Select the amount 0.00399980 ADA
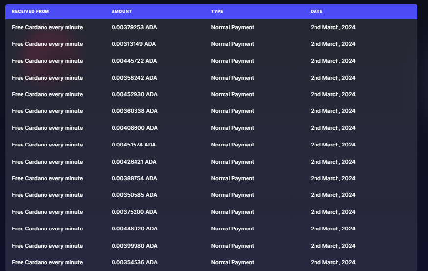This screenshot has height=271, width=428. click(135, 246)
